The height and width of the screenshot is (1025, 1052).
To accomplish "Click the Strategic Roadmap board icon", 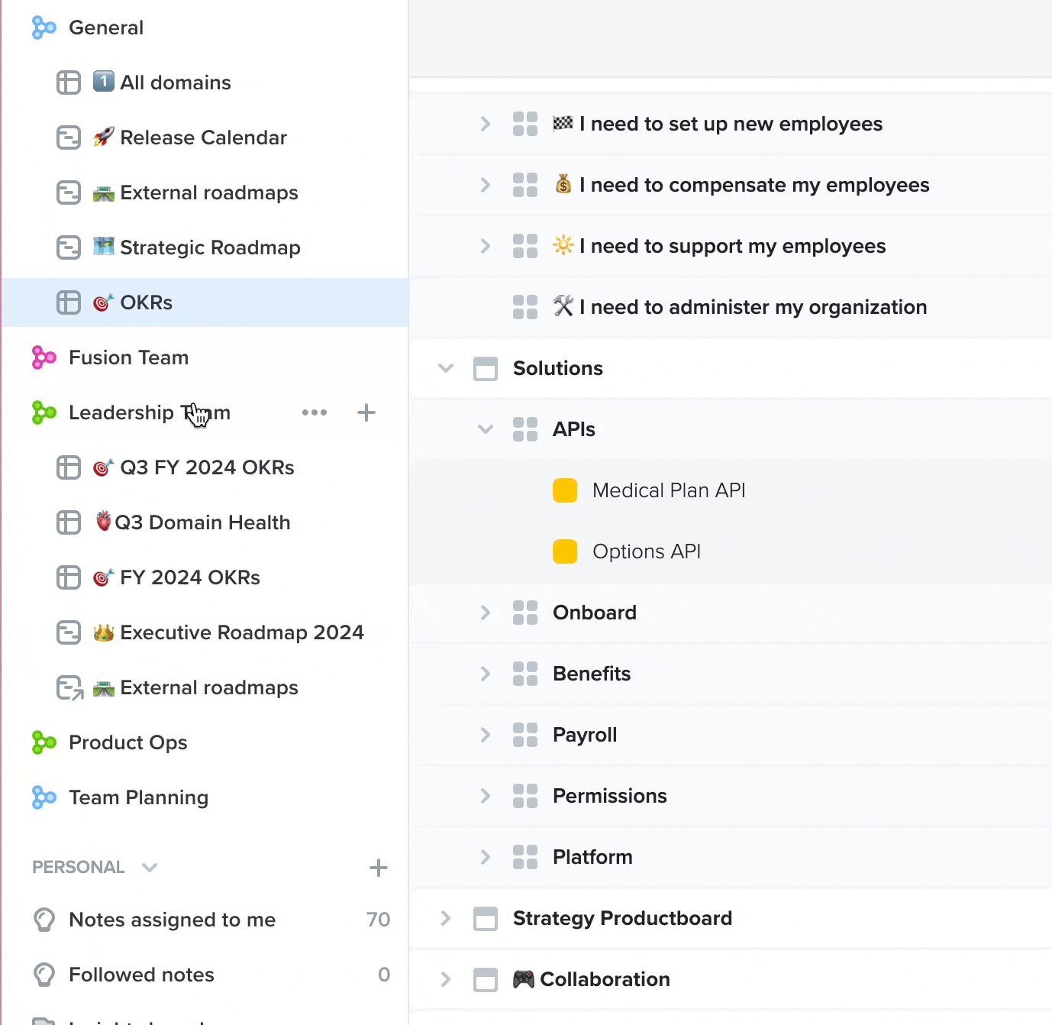I will [69, 247].
